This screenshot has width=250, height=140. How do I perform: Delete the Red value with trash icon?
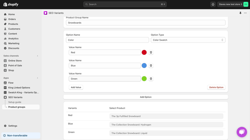pos(151,52)
